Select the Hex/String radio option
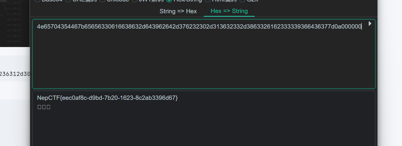This screenshot has width=402, height=146. click(169, 1)
